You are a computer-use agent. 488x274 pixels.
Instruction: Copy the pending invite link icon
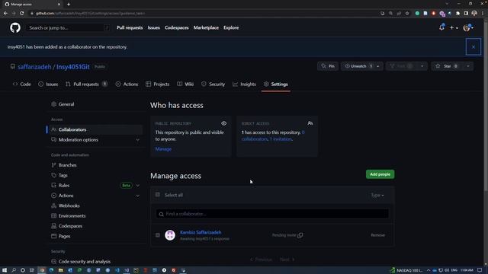[x=300, y=235]
